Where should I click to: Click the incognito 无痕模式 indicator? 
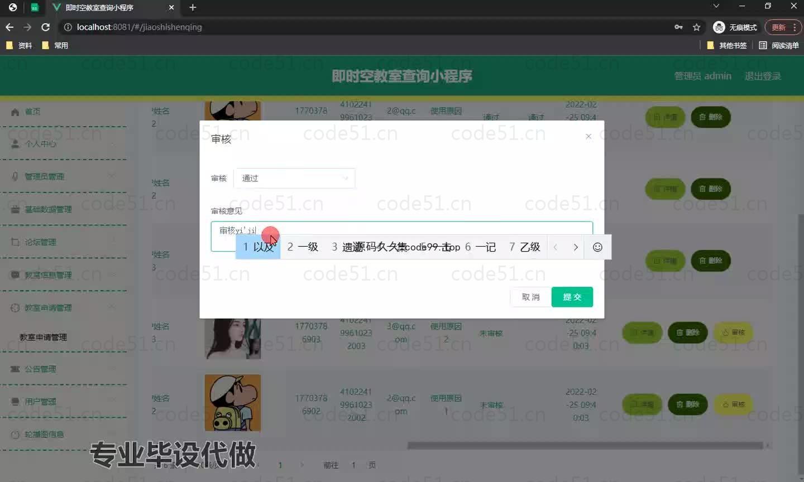point(735,27)
